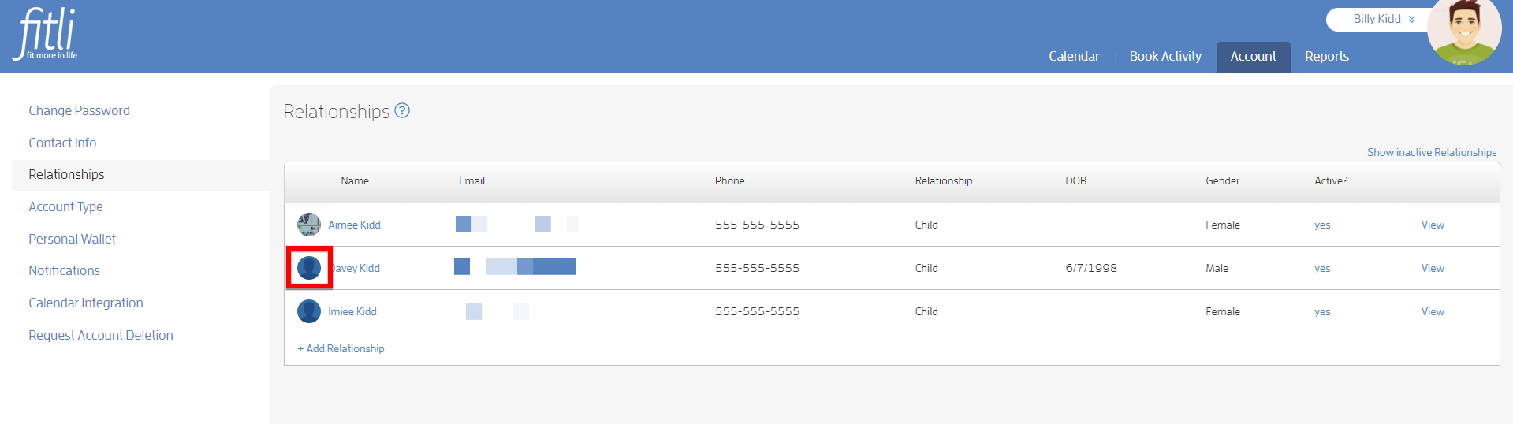Expand the Billy Kidd user dropdown
Screen dimensions: 1513x424
pyautogui.click(x=1384, y=19)
